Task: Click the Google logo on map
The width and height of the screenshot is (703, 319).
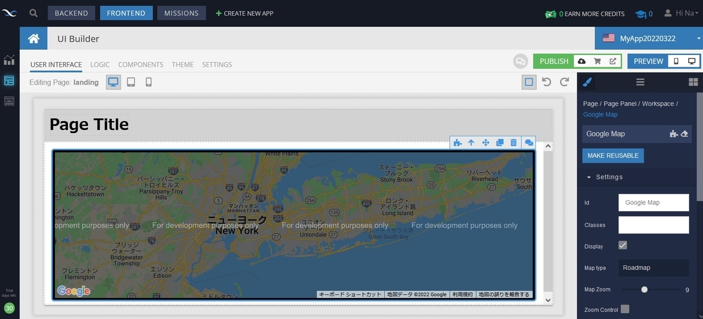Action: click(x=74, y=291)
